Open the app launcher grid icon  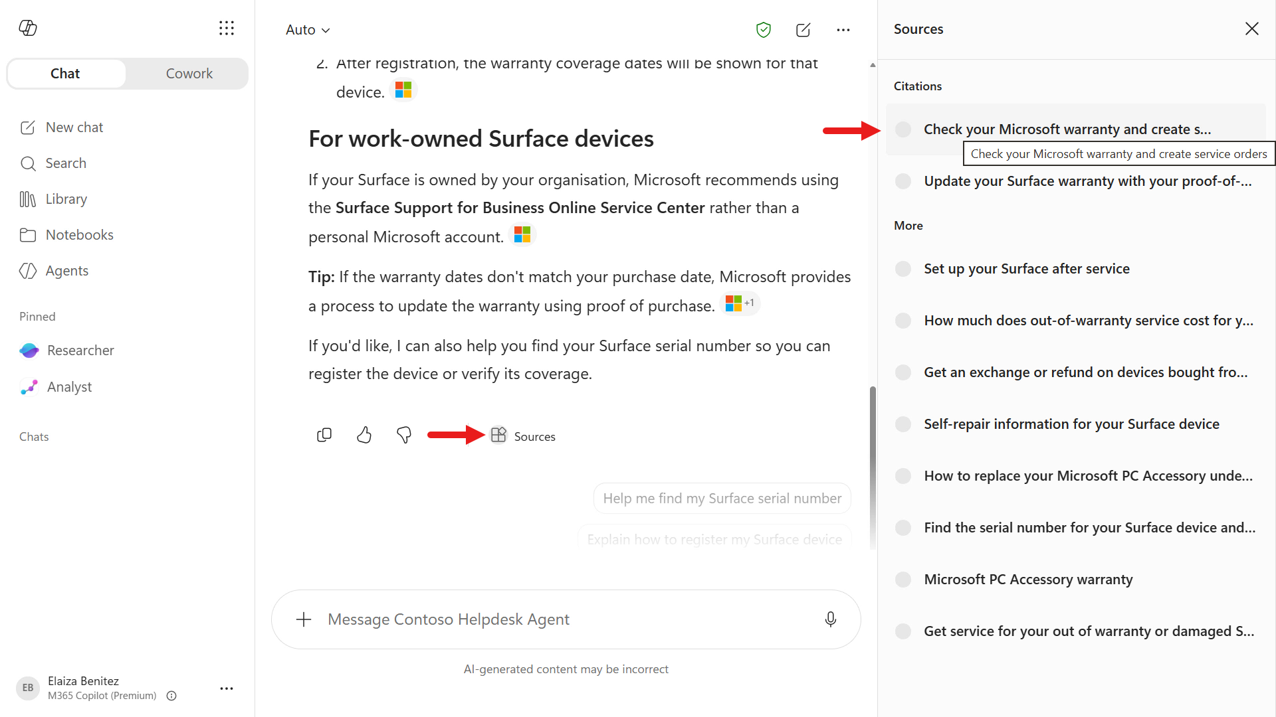(227, 28)
